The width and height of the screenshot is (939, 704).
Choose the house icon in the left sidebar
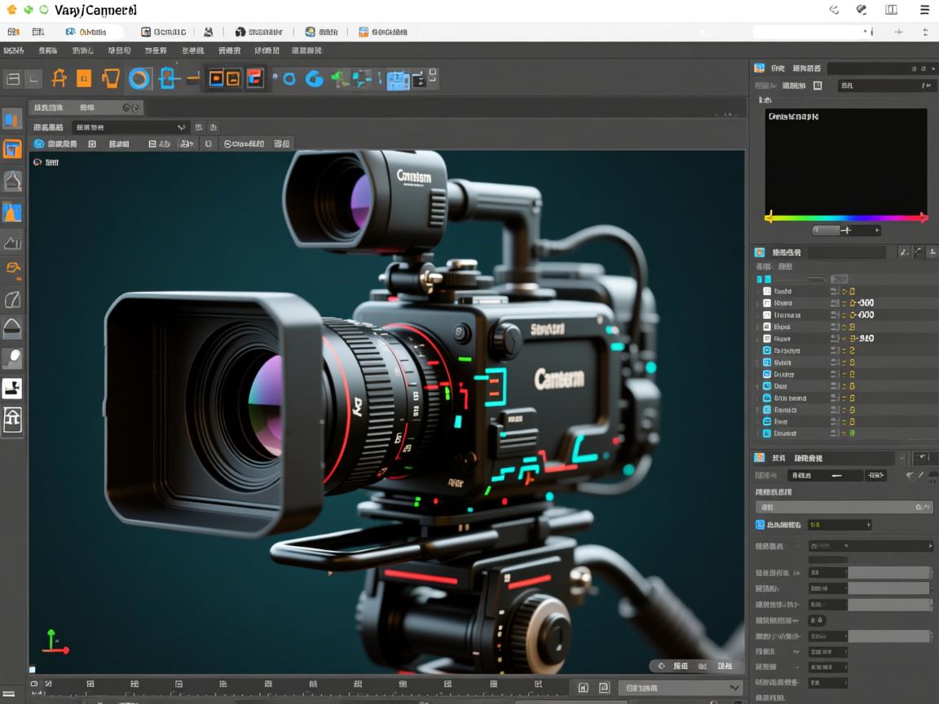[12, 420]
